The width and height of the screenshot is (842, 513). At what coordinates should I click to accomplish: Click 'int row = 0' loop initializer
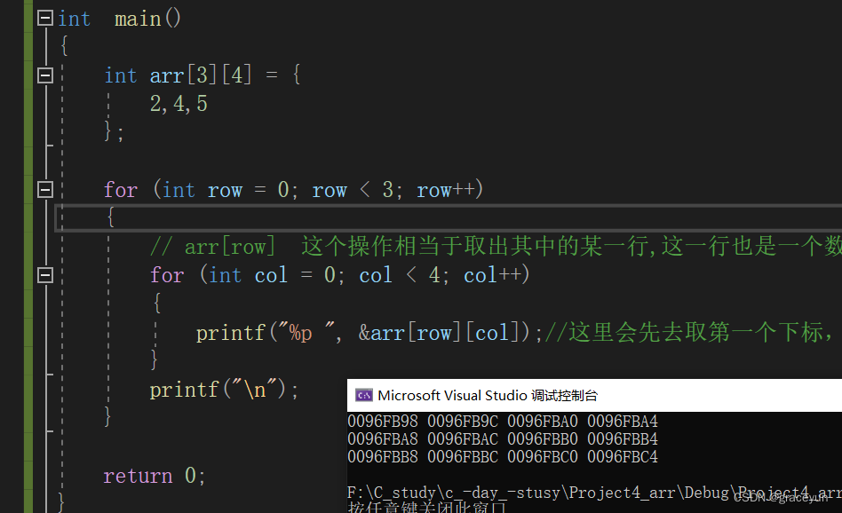[225, 190]
